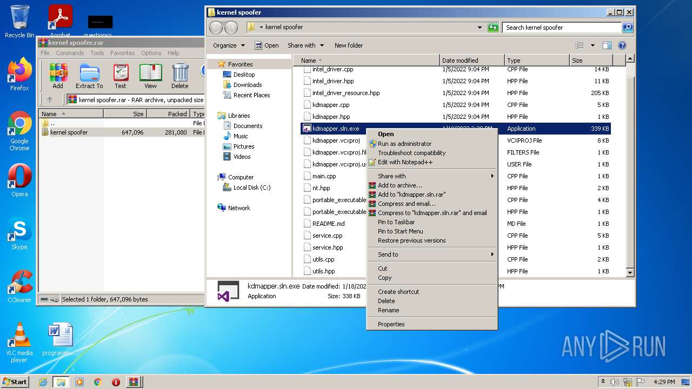
Task: Select the intel_driver.cpp file
Action: click(x=455, y=69)
